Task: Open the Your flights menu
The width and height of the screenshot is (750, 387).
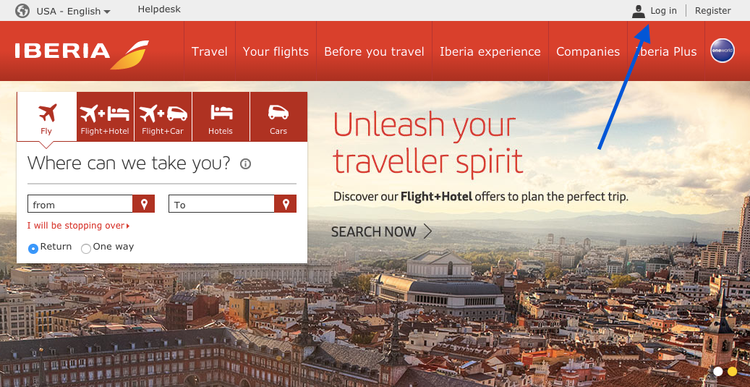Action: (x=276, y=51)
